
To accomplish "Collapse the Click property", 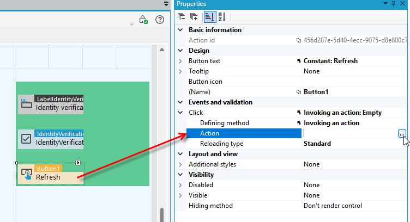I will (x=180, y=113).
